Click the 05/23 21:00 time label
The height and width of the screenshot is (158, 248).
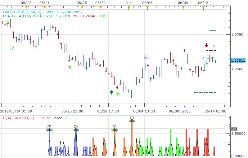(x=72, y=111)
